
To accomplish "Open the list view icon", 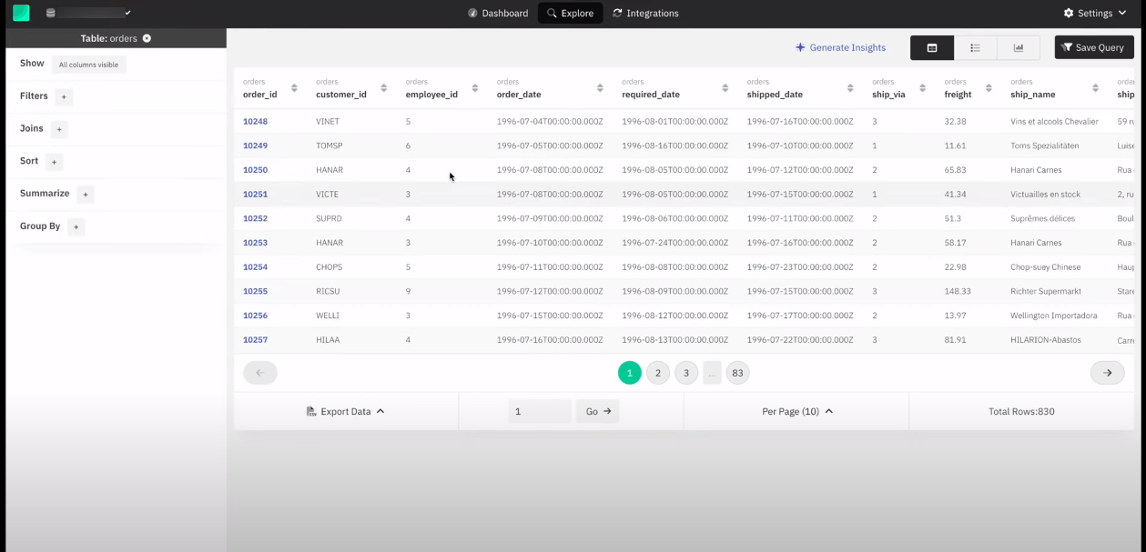I will coord(975,47).
